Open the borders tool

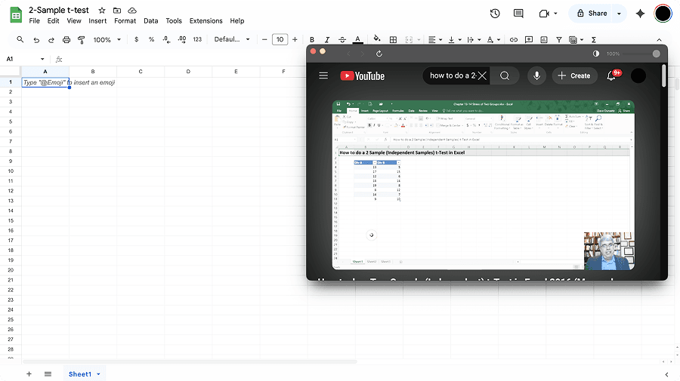click(394, 40)
